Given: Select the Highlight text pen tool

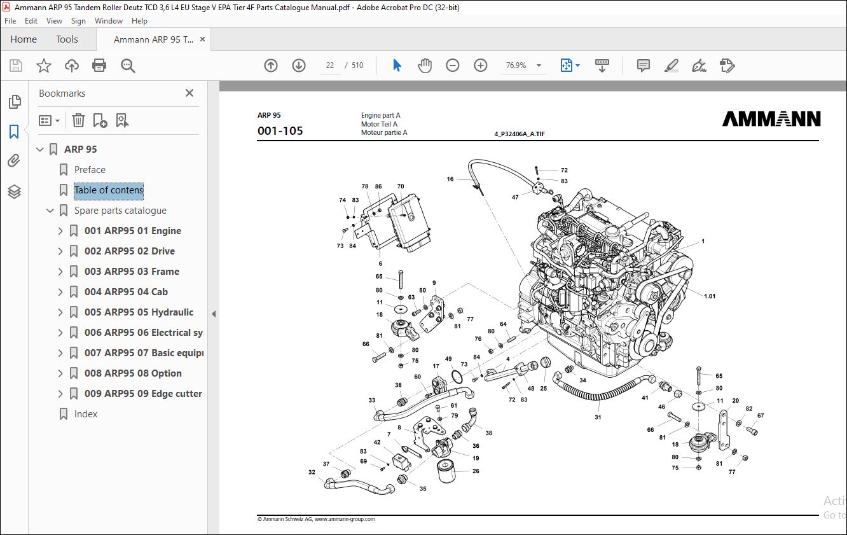Looking at the screenshot, I should [x=671, y=66].
